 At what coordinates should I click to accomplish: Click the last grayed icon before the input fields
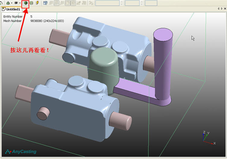click(x=91, y=3)
